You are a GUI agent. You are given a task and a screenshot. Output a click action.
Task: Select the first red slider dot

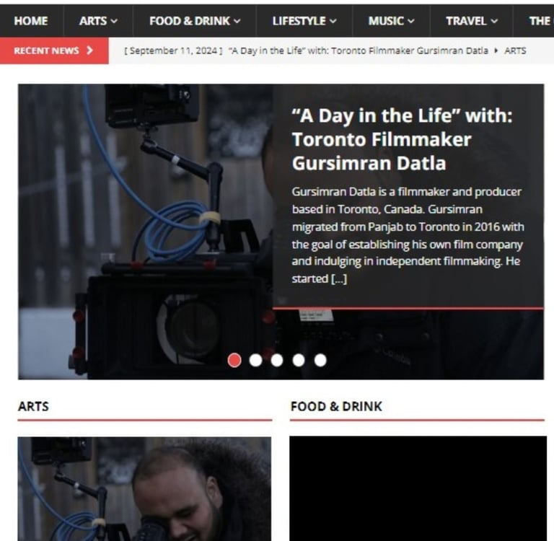click(x=234, y=360)
